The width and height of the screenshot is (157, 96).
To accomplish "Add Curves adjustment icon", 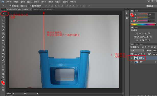I will [143, 34].
